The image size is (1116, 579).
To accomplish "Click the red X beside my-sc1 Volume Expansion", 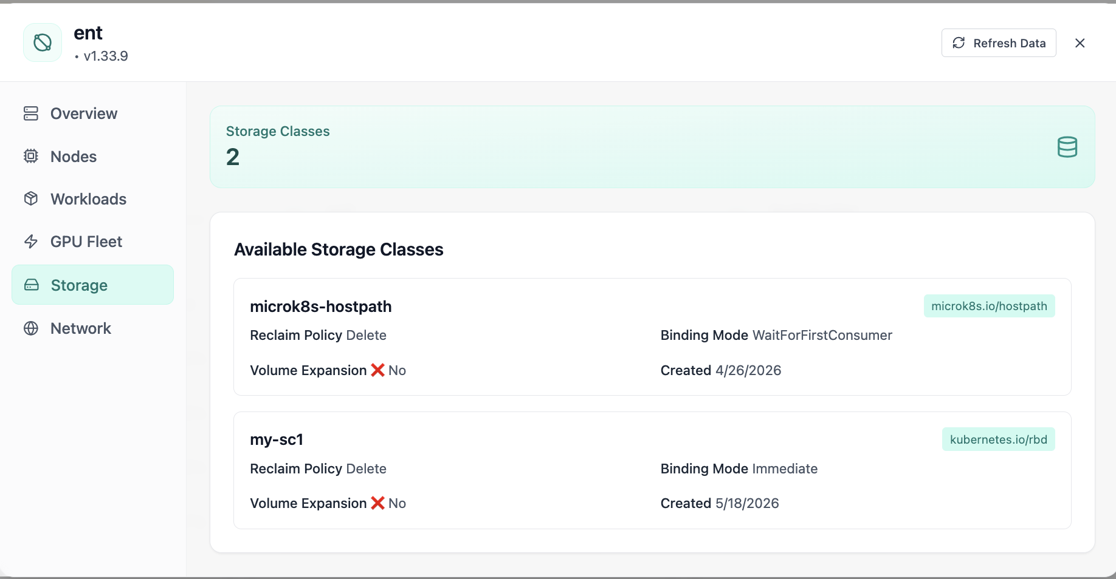I will (x=377, y=503).
